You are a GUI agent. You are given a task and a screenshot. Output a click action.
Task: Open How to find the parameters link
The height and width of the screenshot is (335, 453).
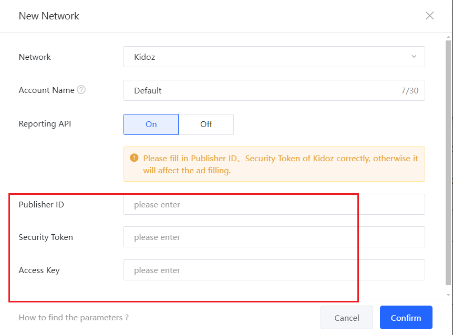coord(74,318)
